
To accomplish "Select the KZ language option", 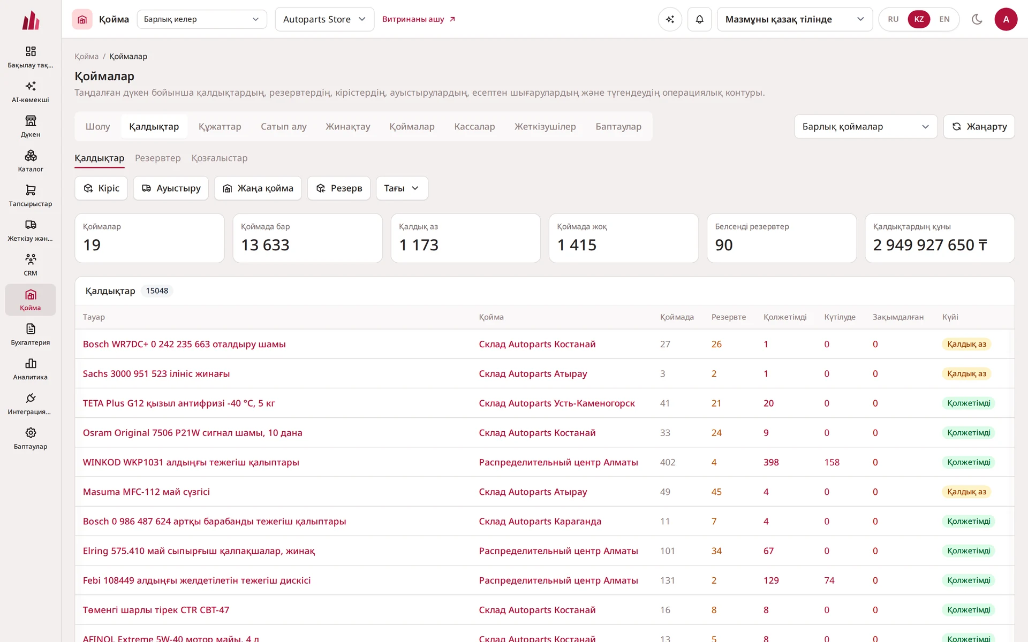I will click(919, 19).
